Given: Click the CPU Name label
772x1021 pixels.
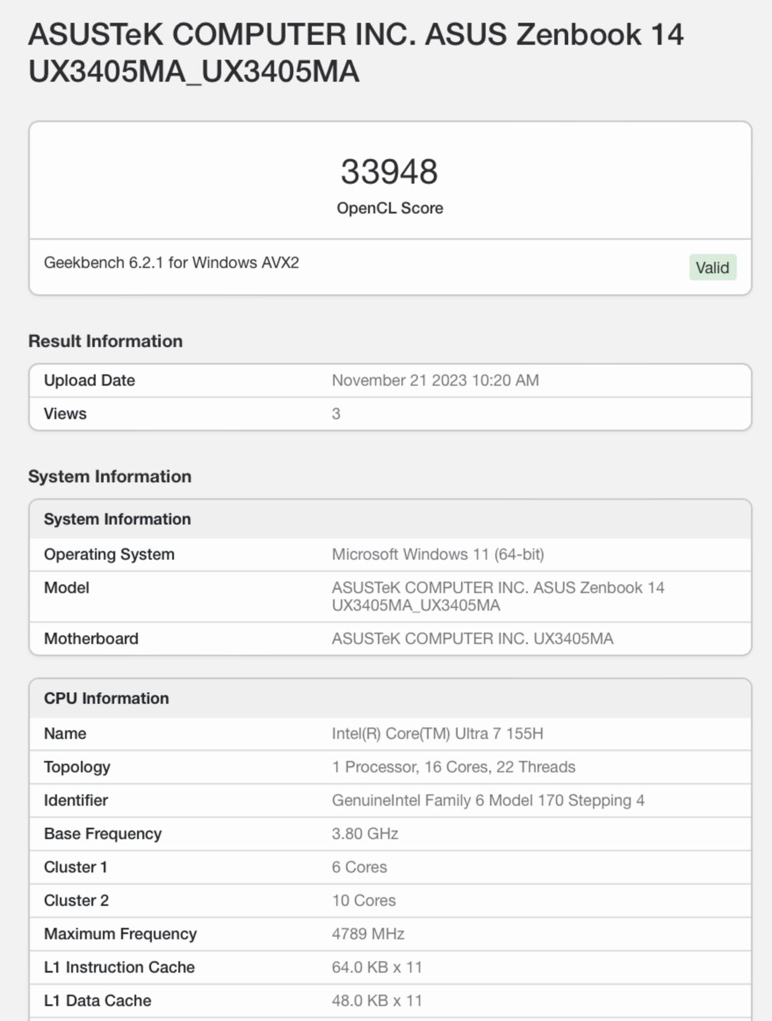Looking at the screenshot, I should point(65,733).
